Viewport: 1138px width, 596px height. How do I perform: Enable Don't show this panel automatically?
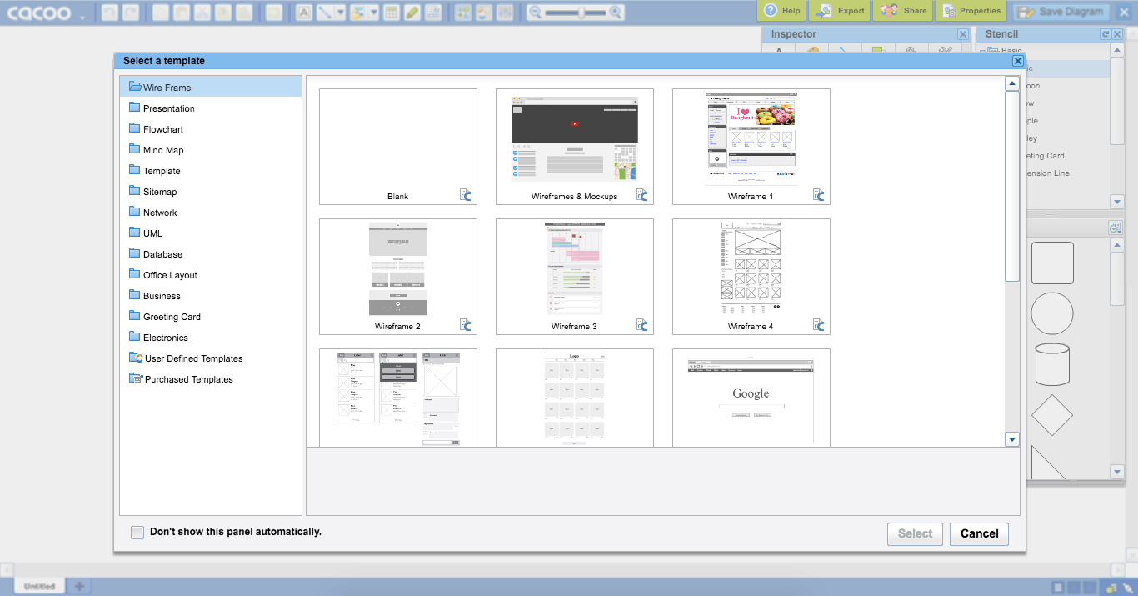[x=137, y=532]
